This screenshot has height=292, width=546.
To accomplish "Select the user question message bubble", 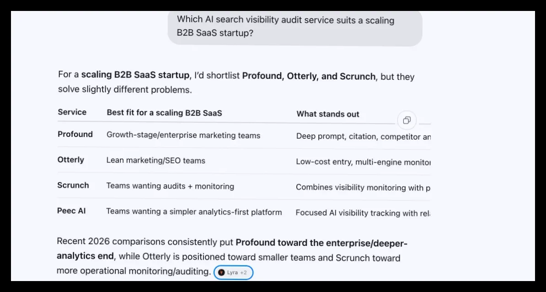I will coord(295,27).
